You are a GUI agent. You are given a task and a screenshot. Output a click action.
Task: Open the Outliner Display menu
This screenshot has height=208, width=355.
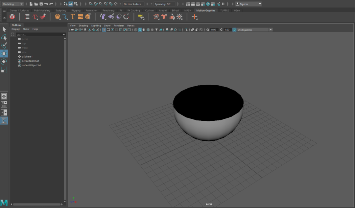16,29
